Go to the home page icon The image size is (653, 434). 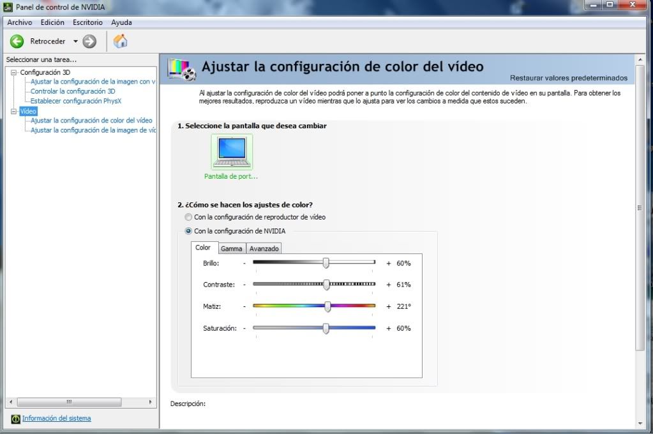point(120,41)
